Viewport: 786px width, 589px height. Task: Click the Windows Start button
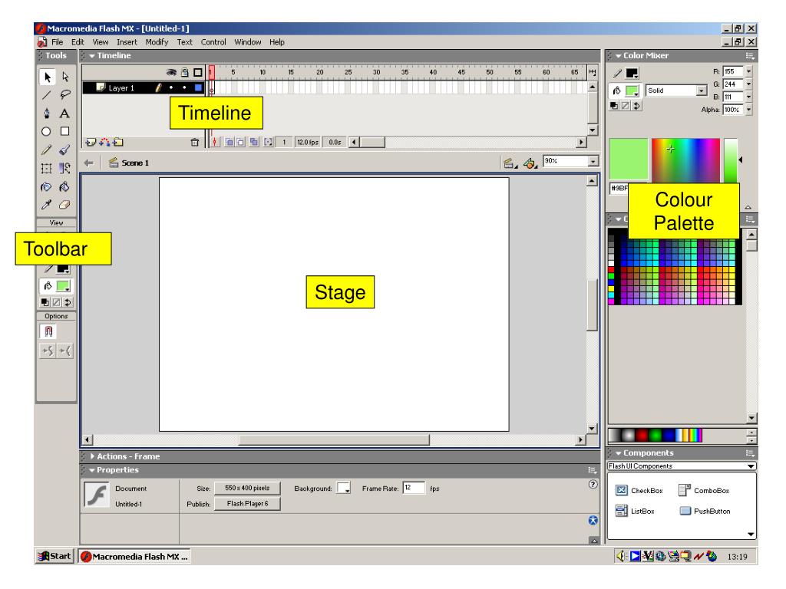[x=55, y=556]
